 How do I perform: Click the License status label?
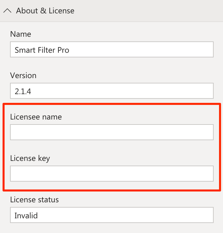[34, 200]
